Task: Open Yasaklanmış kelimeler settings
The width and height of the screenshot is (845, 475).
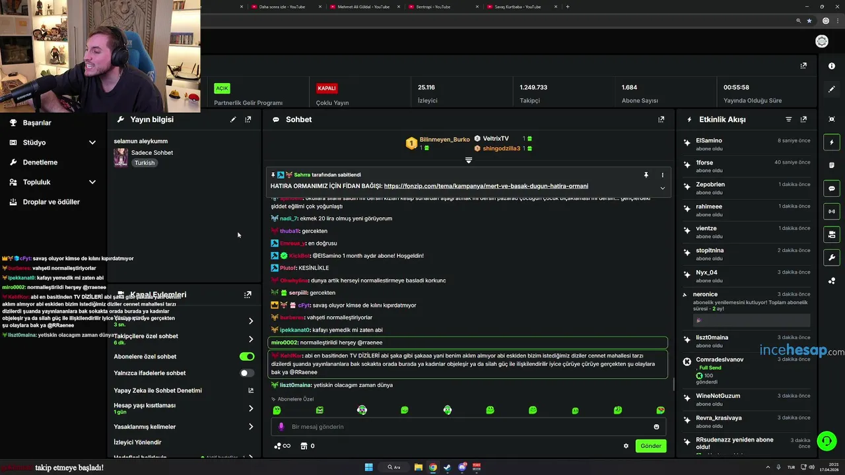Action: click(251, 427)
